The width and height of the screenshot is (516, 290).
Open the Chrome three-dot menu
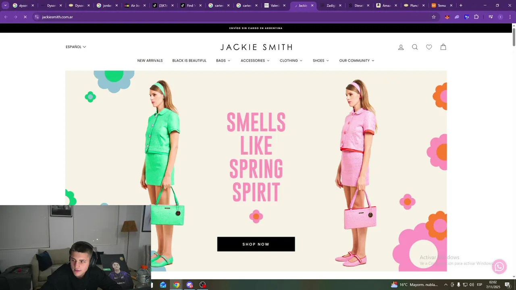510,17
